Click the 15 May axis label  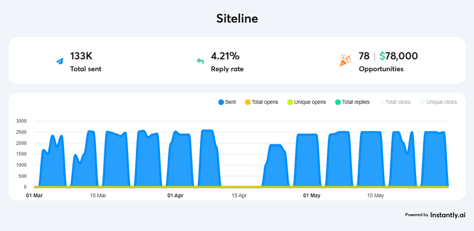click(x=375, y=196)
